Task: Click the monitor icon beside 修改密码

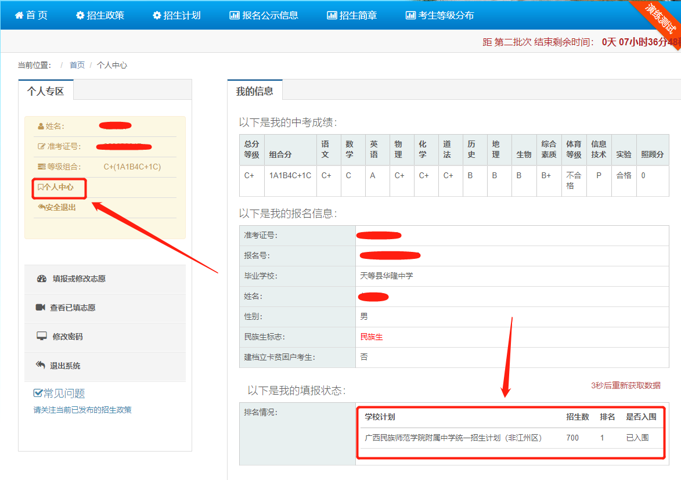Action: [41, 337]
